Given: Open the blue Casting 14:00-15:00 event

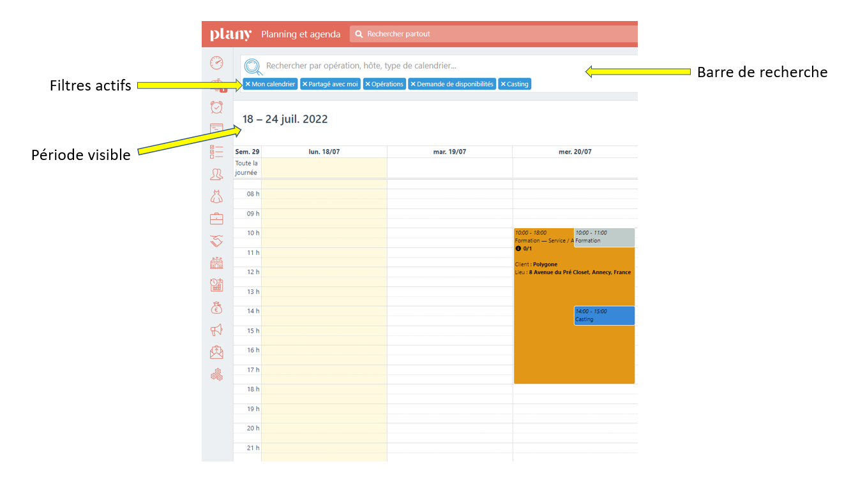Looking at the screenshot, I should 604,316.
